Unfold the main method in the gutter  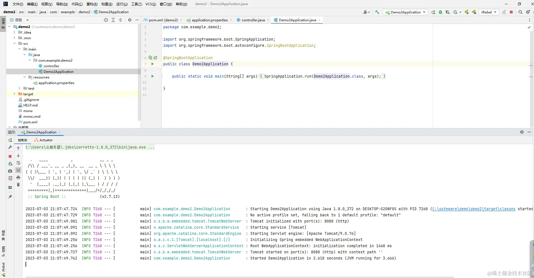[x=162, y=76]
